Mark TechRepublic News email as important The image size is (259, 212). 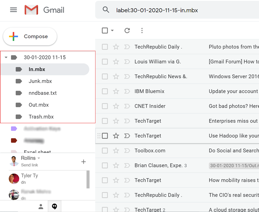point(127,77)
